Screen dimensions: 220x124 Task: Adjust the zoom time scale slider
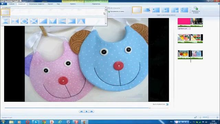[208, 117]
